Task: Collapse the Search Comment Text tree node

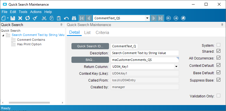Action: [3, 35]
